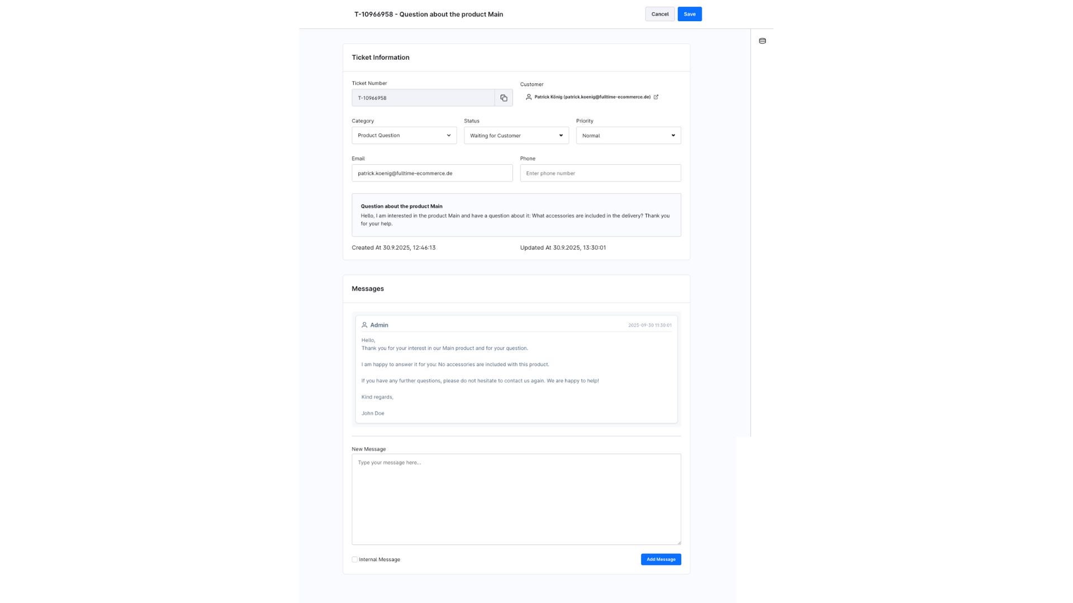Open the Category dropdown showing Product Question
The width and height of the screenshot is (1073, 603).
(404, 136)
